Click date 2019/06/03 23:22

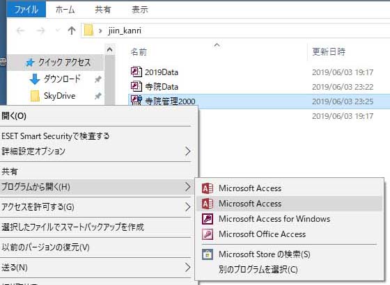tap(343, 87)
